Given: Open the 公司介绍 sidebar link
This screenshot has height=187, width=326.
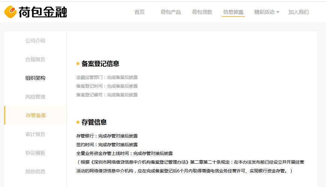Looking at the screenshot, I should tap(35, 41).
